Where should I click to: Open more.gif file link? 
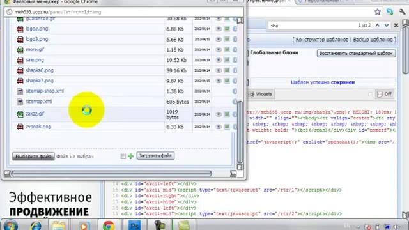[35, 49]
